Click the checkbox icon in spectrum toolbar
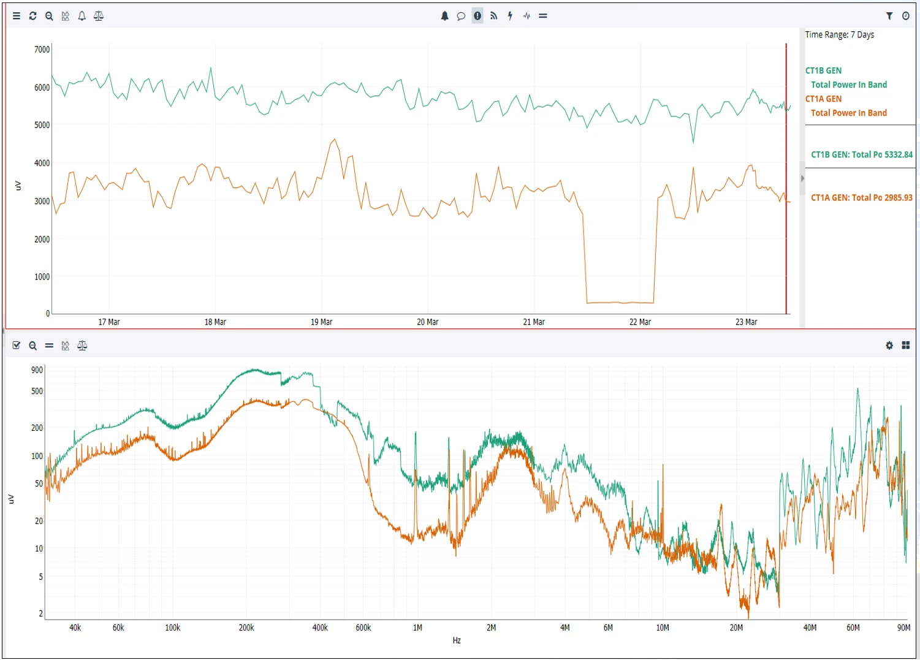The height and width of the screenshot is (660, 920). pos(17,346)
